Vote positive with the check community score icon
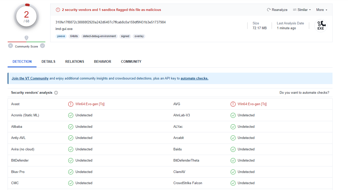 click(x=43, y=46)
